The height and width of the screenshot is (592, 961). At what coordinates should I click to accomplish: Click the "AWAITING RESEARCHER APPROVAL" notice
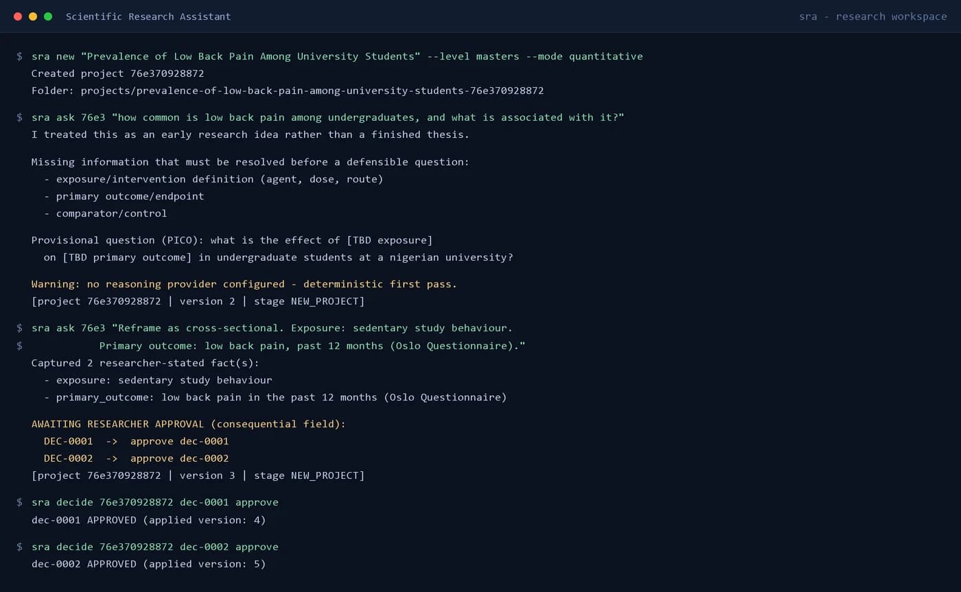pyautogui.click(x=189, y=424)
